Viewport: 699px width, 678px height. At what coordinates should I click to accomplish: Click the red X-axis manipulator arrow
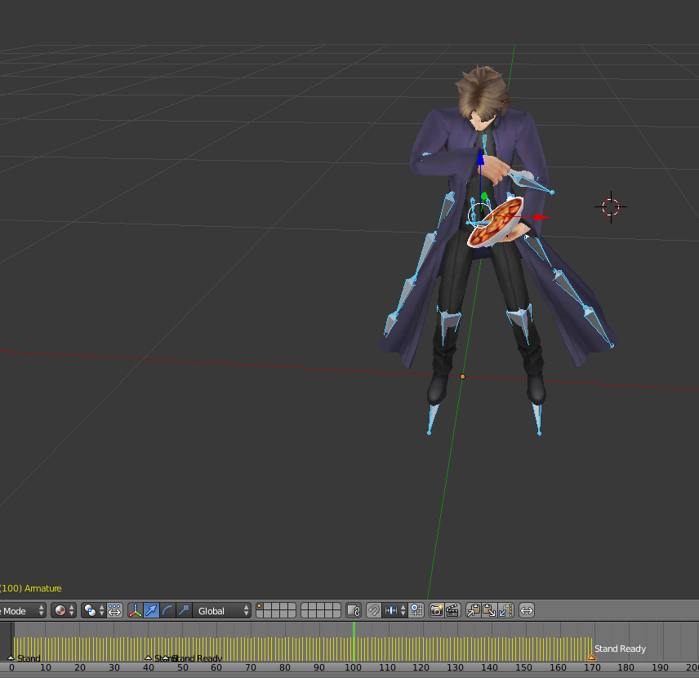pyautogui.click(x=541, y=217)
